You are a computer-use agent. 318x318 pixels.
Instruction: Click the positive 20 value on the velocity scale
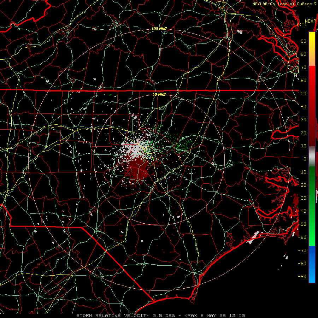304,132
